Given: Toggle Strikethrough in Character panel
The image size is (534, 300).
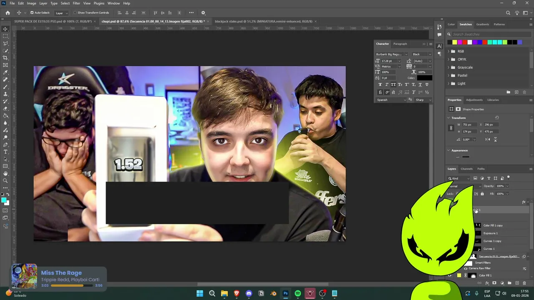Looking at the screenshot, I should coord(427,85).
